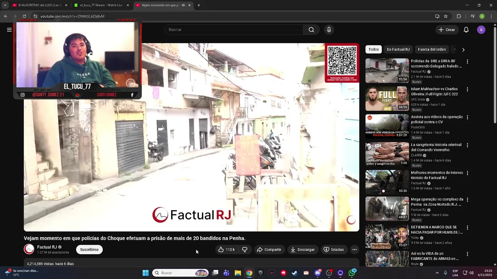Image resolution: width=497 pixels, height=279 pixels.
Task: Open options for Islam Makhachev video
Action: pyautogui.click(x=467, y=90)
